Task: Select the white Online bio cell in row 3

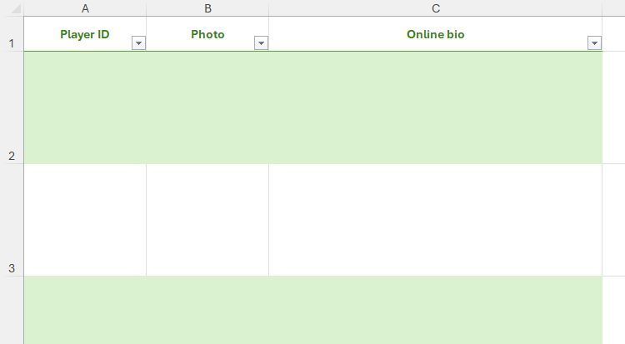Action: (x=436, y=220)
